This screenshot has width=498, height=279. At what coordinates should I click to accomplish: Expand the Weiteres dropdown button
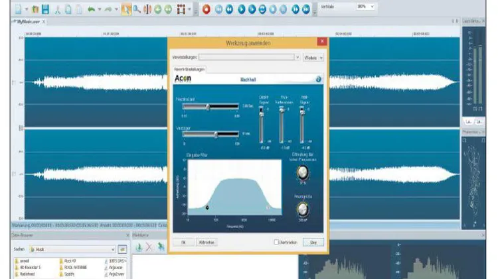(x=313, y=58)
